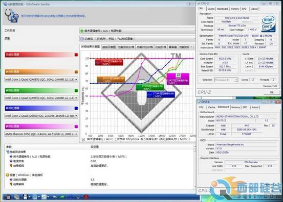This screenshot has width=283, height=202.
Task: Click the OK button in upper CPU-Z window
Action: click(272, 92)
